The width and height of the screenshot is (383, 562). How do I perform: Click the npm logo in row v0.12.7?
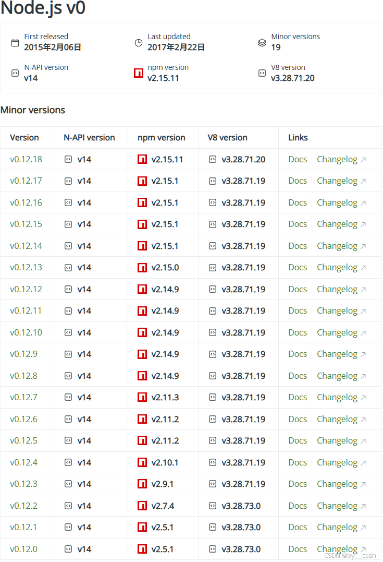pyautogui.click(x=142, y=398)
